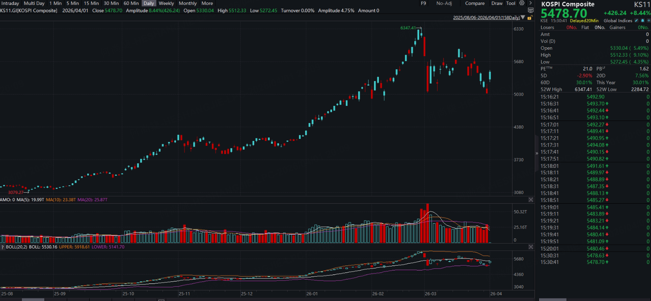This screenshot has width=651, height=301.
Task: Close the BOLL indicator panel
Action: 531,247
